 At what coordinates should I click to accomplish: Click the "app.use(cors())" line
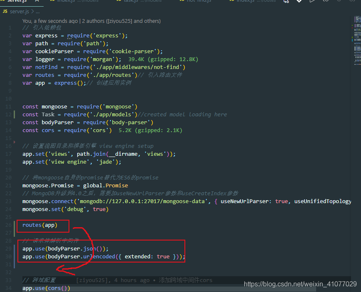(46, 288)
